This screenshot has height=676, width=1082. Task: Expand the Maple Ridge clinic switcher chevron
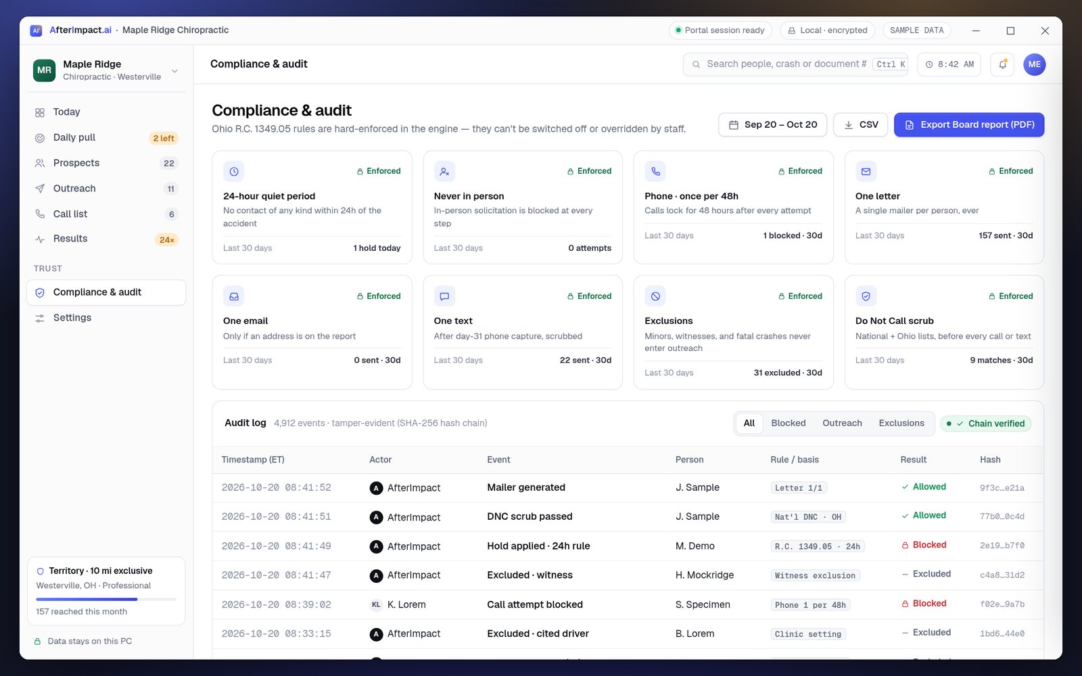(174, 71)
